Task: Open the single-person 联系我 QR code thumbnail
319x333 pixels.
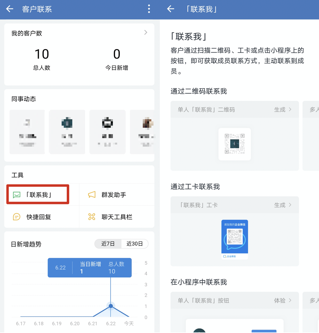Action: [x=235, y=144]
